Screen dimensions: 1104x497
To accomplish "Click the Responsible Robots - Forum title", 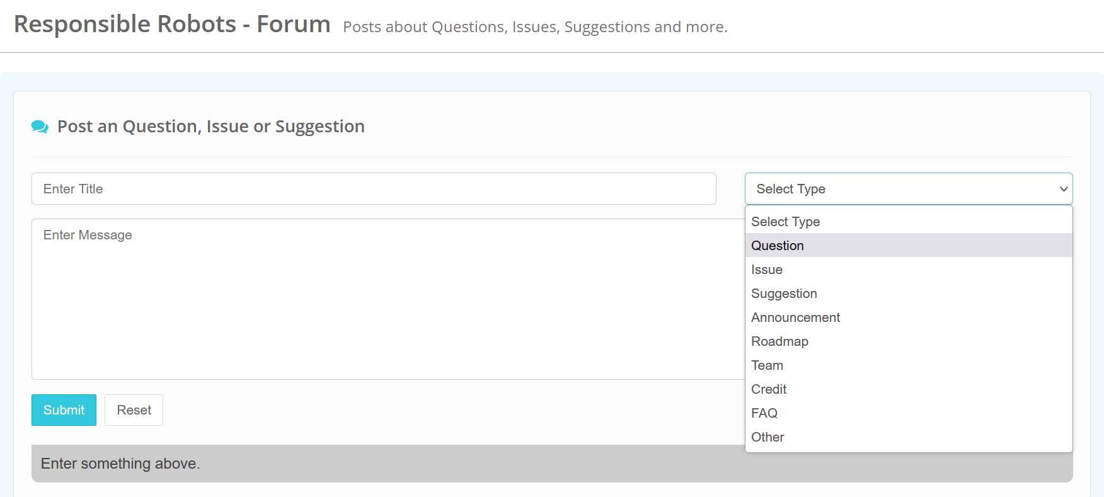I will pos(172,25).
